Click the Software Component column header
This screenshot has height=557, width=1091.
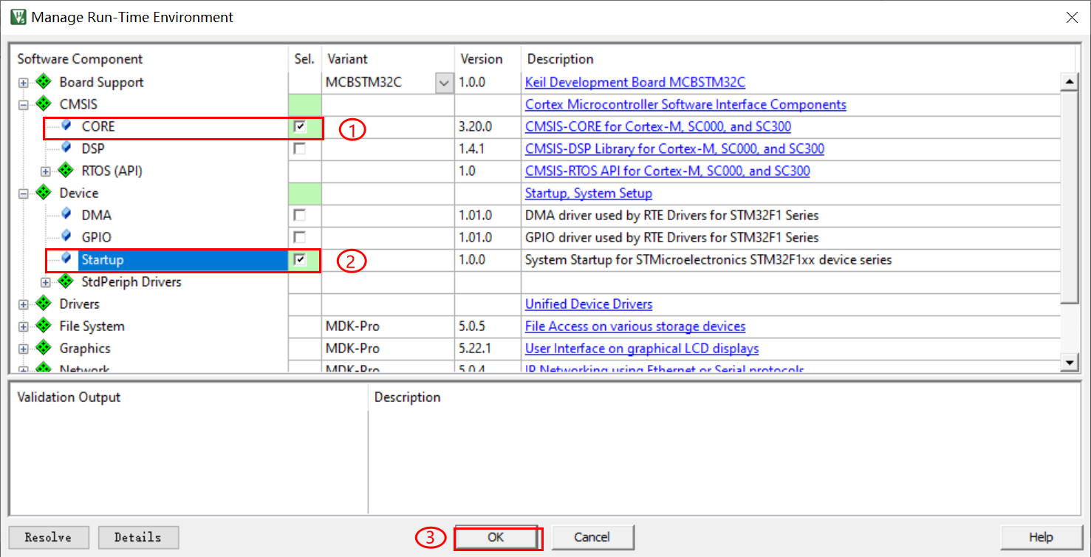(x=80, y=59)
